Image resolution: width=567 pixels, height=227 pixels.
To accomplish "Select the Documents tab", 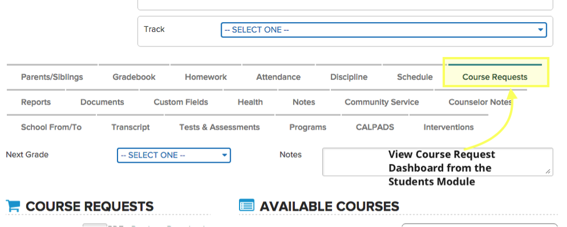I will point(102,102).
